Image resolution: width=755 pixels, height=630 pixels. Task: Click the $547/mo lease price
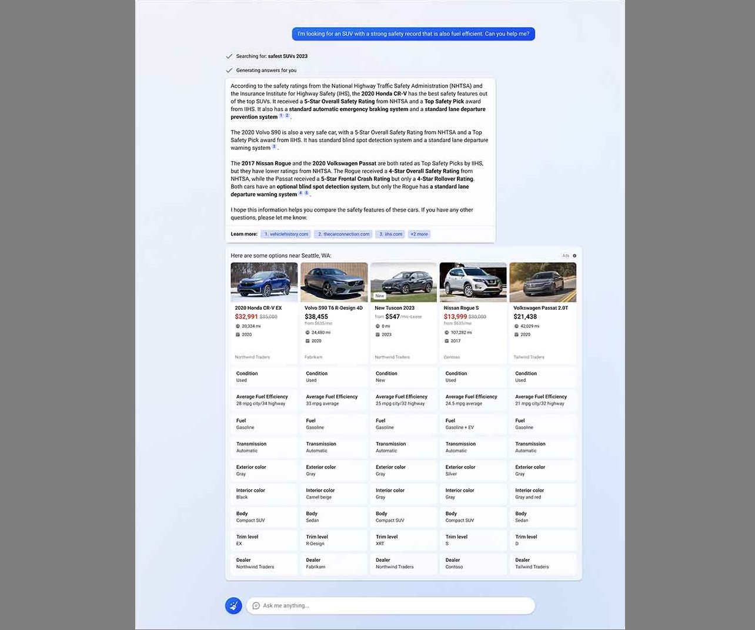(x=398, y=317)
